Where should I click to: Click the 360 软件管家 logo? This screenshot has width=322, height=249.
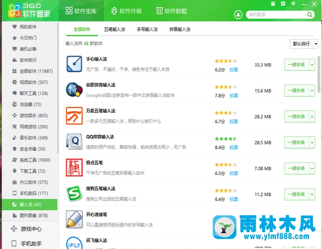[x=29, y=10]
